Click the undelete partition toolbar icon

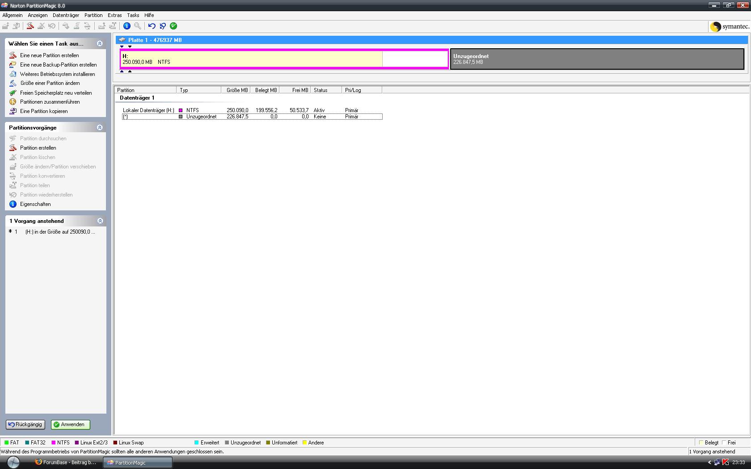[x=52, y=26]
